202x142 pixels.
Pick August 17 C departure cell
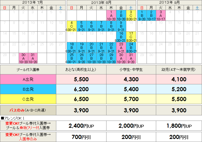click(x=131, y=37)
